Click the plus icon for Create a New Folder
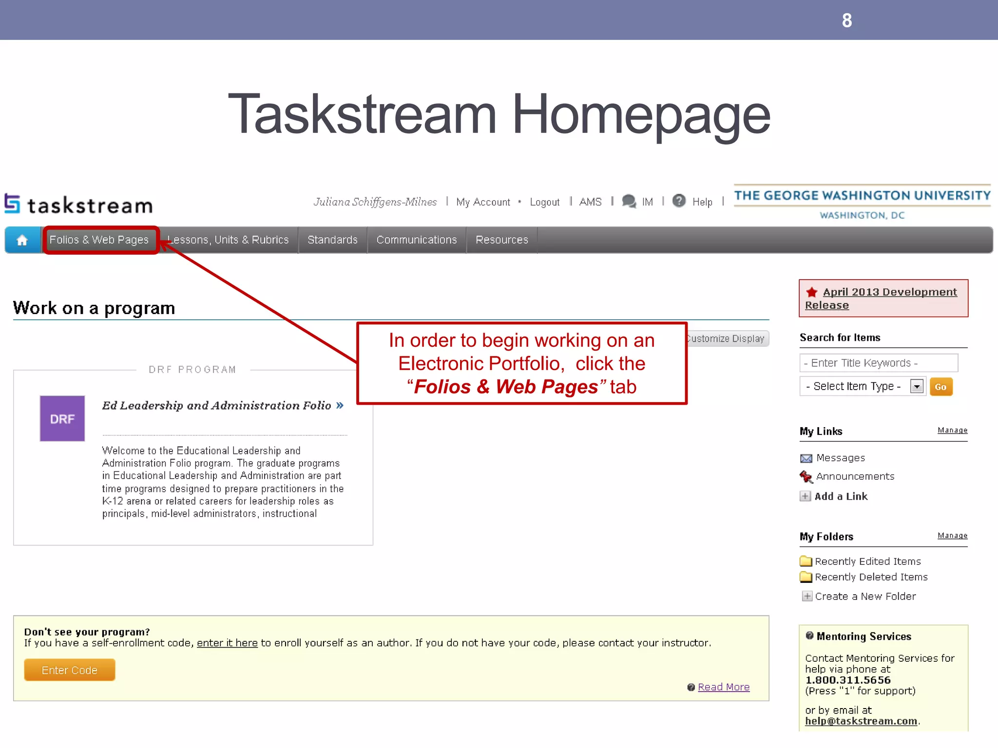 click(x=807, y=596)
